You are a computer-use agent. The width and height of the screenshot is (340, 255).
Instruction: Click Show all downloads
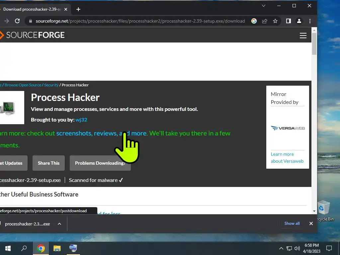292,223
